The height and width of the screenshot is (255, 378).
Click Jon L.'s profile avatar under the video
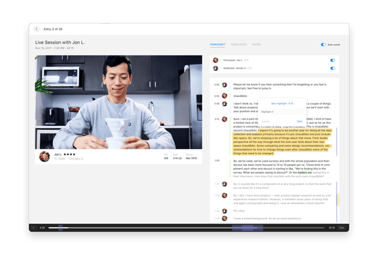coord(45,156)
